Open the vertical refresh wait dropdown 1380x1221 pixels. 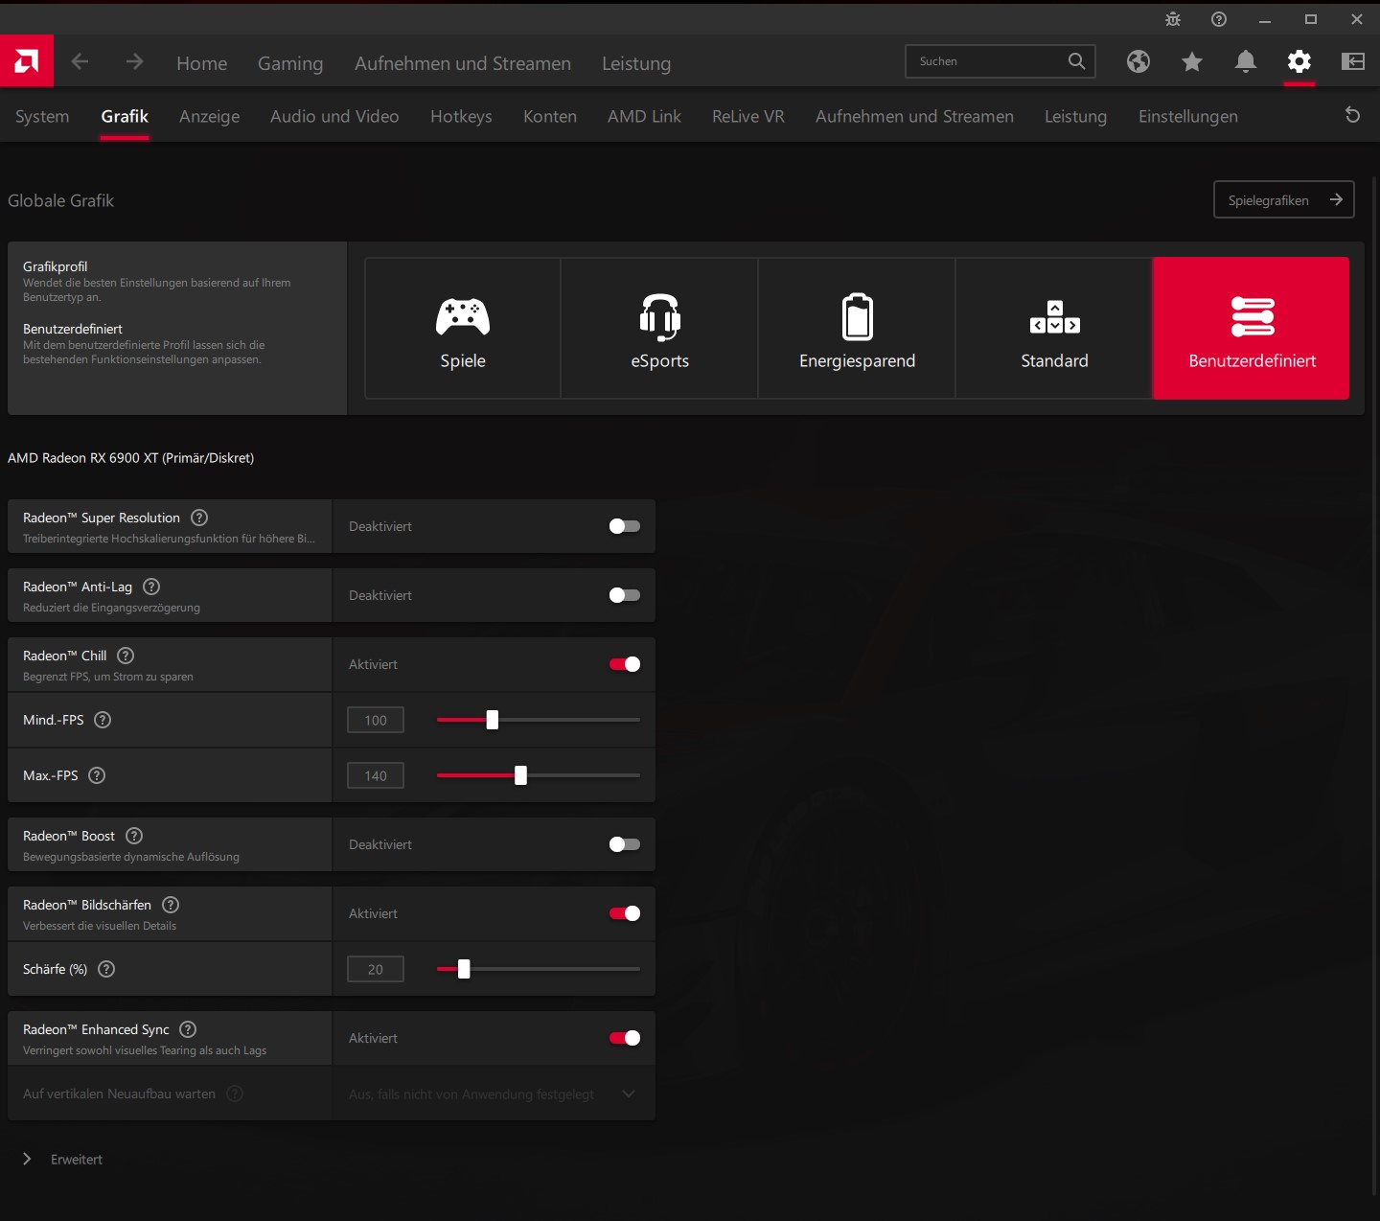(494, 1094)
